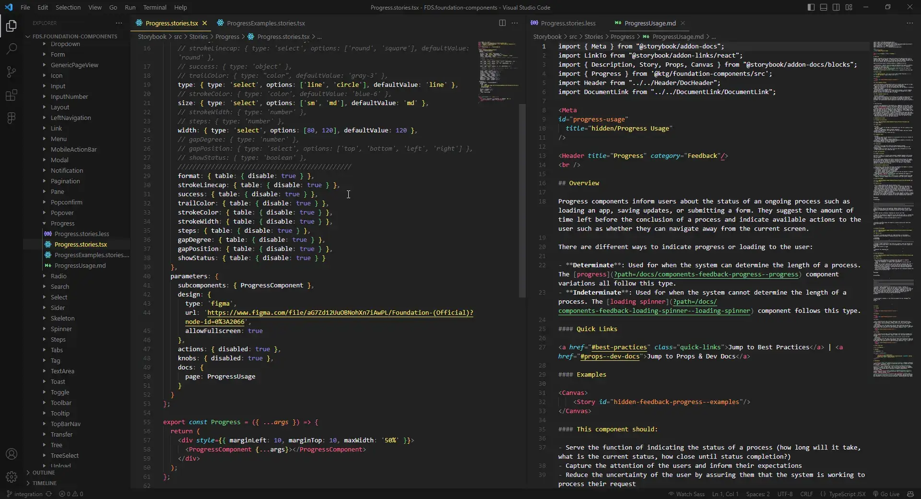Click the Accounts icon in activity bar

point(12,454)
